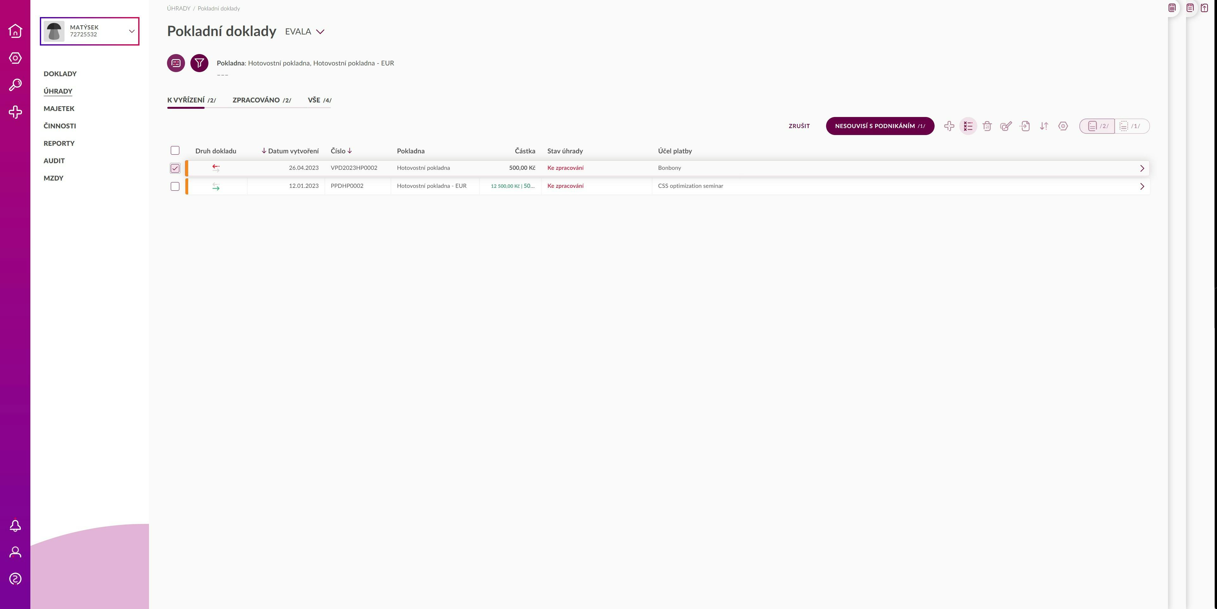Click document number PPDHP0002
This screenshot has height=609, width=1217.
pyautogui.click(x=347, y=186)
